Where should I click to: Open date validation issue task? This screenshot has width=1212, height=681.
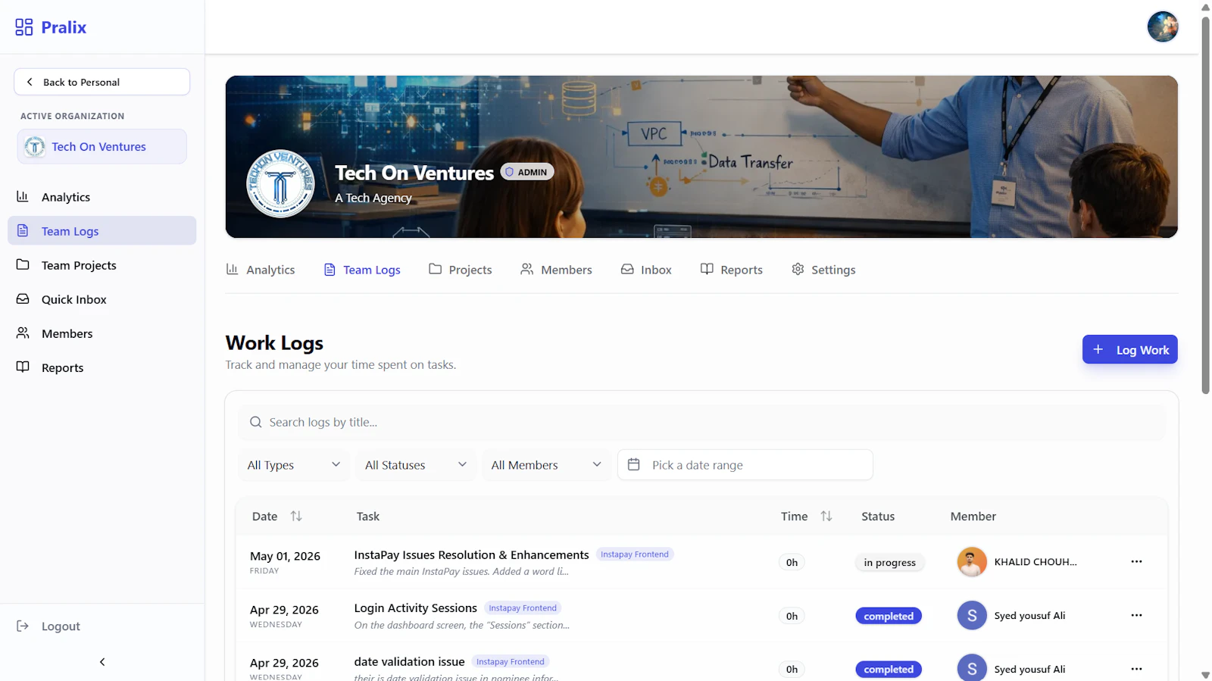[x=409, y=661]
